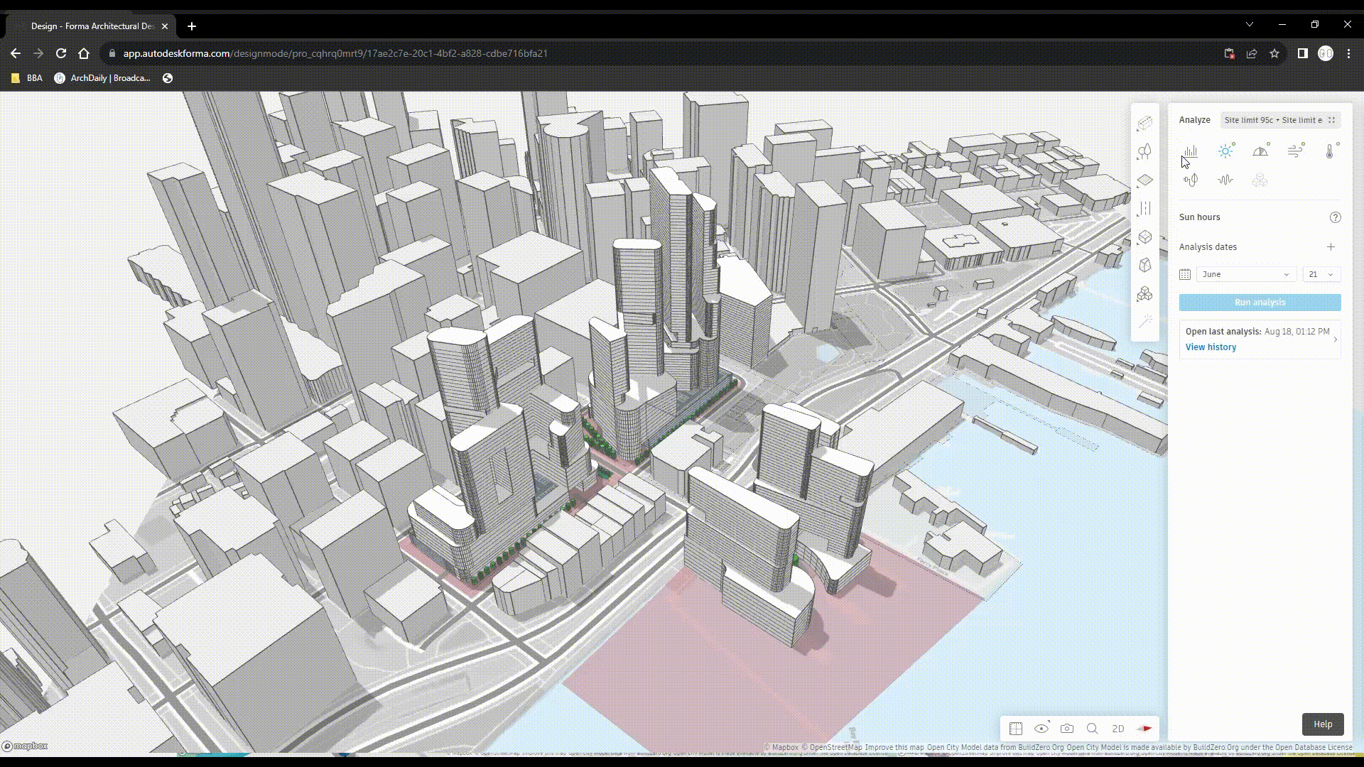1364x767 pixels.
Task: Toggle the measurement grid icon
Action: pyautogui.click(x=1016, y=729)
